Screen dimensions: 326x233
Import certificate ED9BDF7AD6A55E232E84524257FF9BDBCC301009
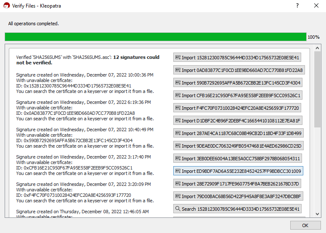click(238, 171)
